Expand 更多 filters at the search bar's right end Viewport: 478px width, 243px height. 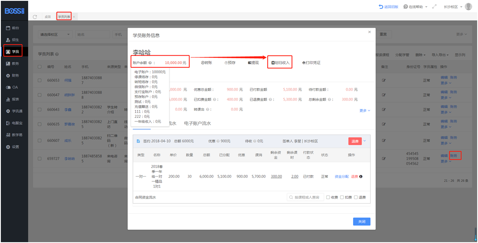[x=461, y=34]
